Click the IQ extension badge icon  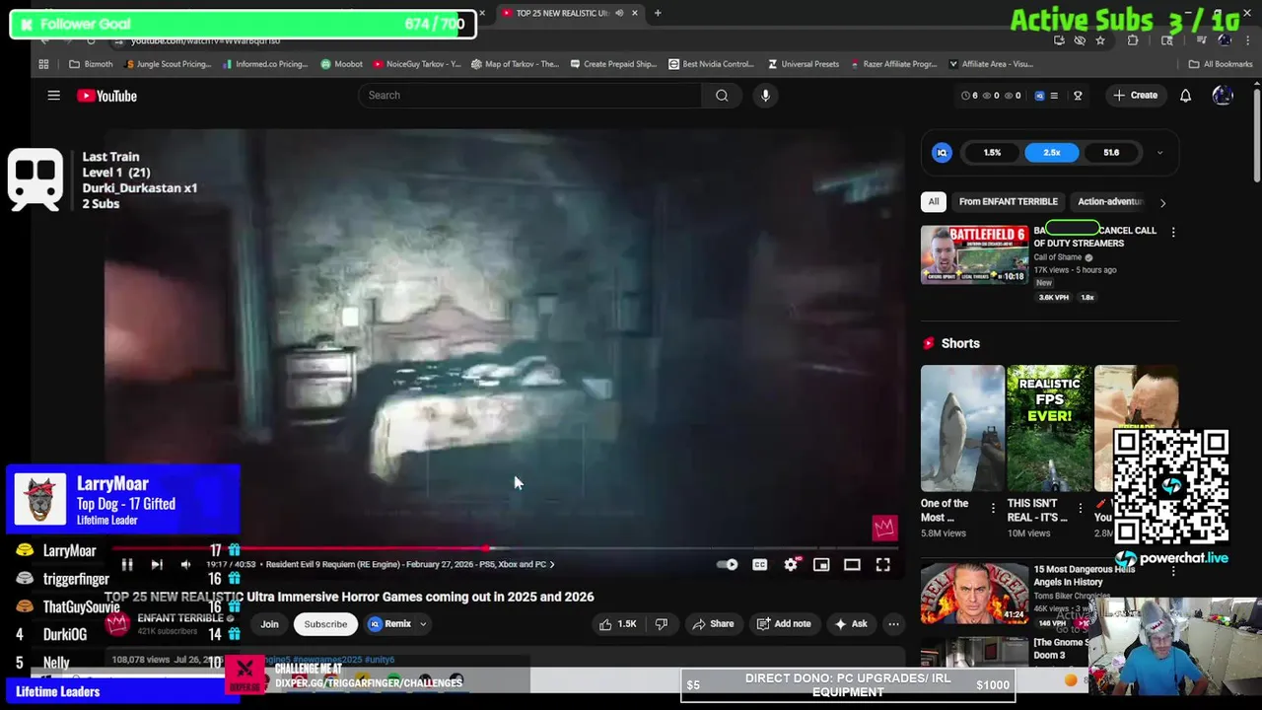[x=942, y=153]
